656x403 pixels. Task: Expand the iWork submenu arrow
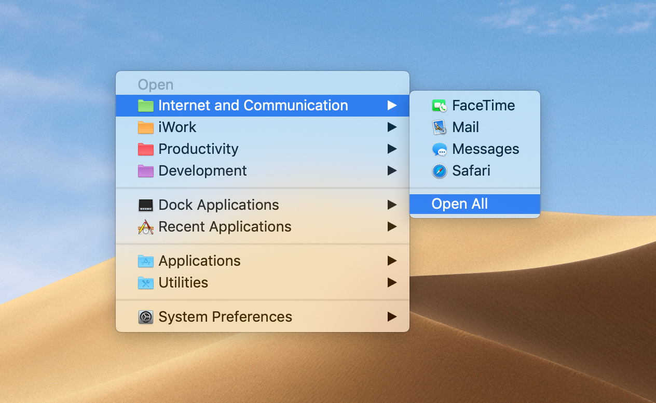pos(392,127)
